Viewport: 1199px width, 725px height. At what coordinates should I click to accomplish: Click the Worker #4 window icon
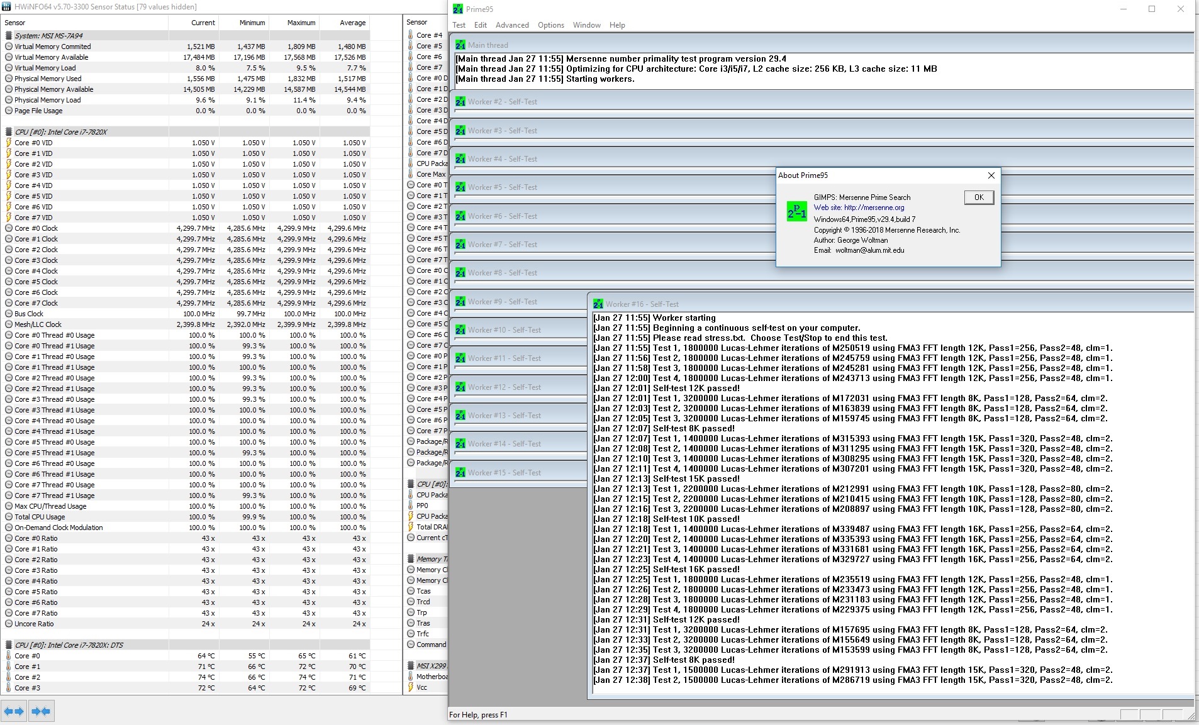coord(460,158)
